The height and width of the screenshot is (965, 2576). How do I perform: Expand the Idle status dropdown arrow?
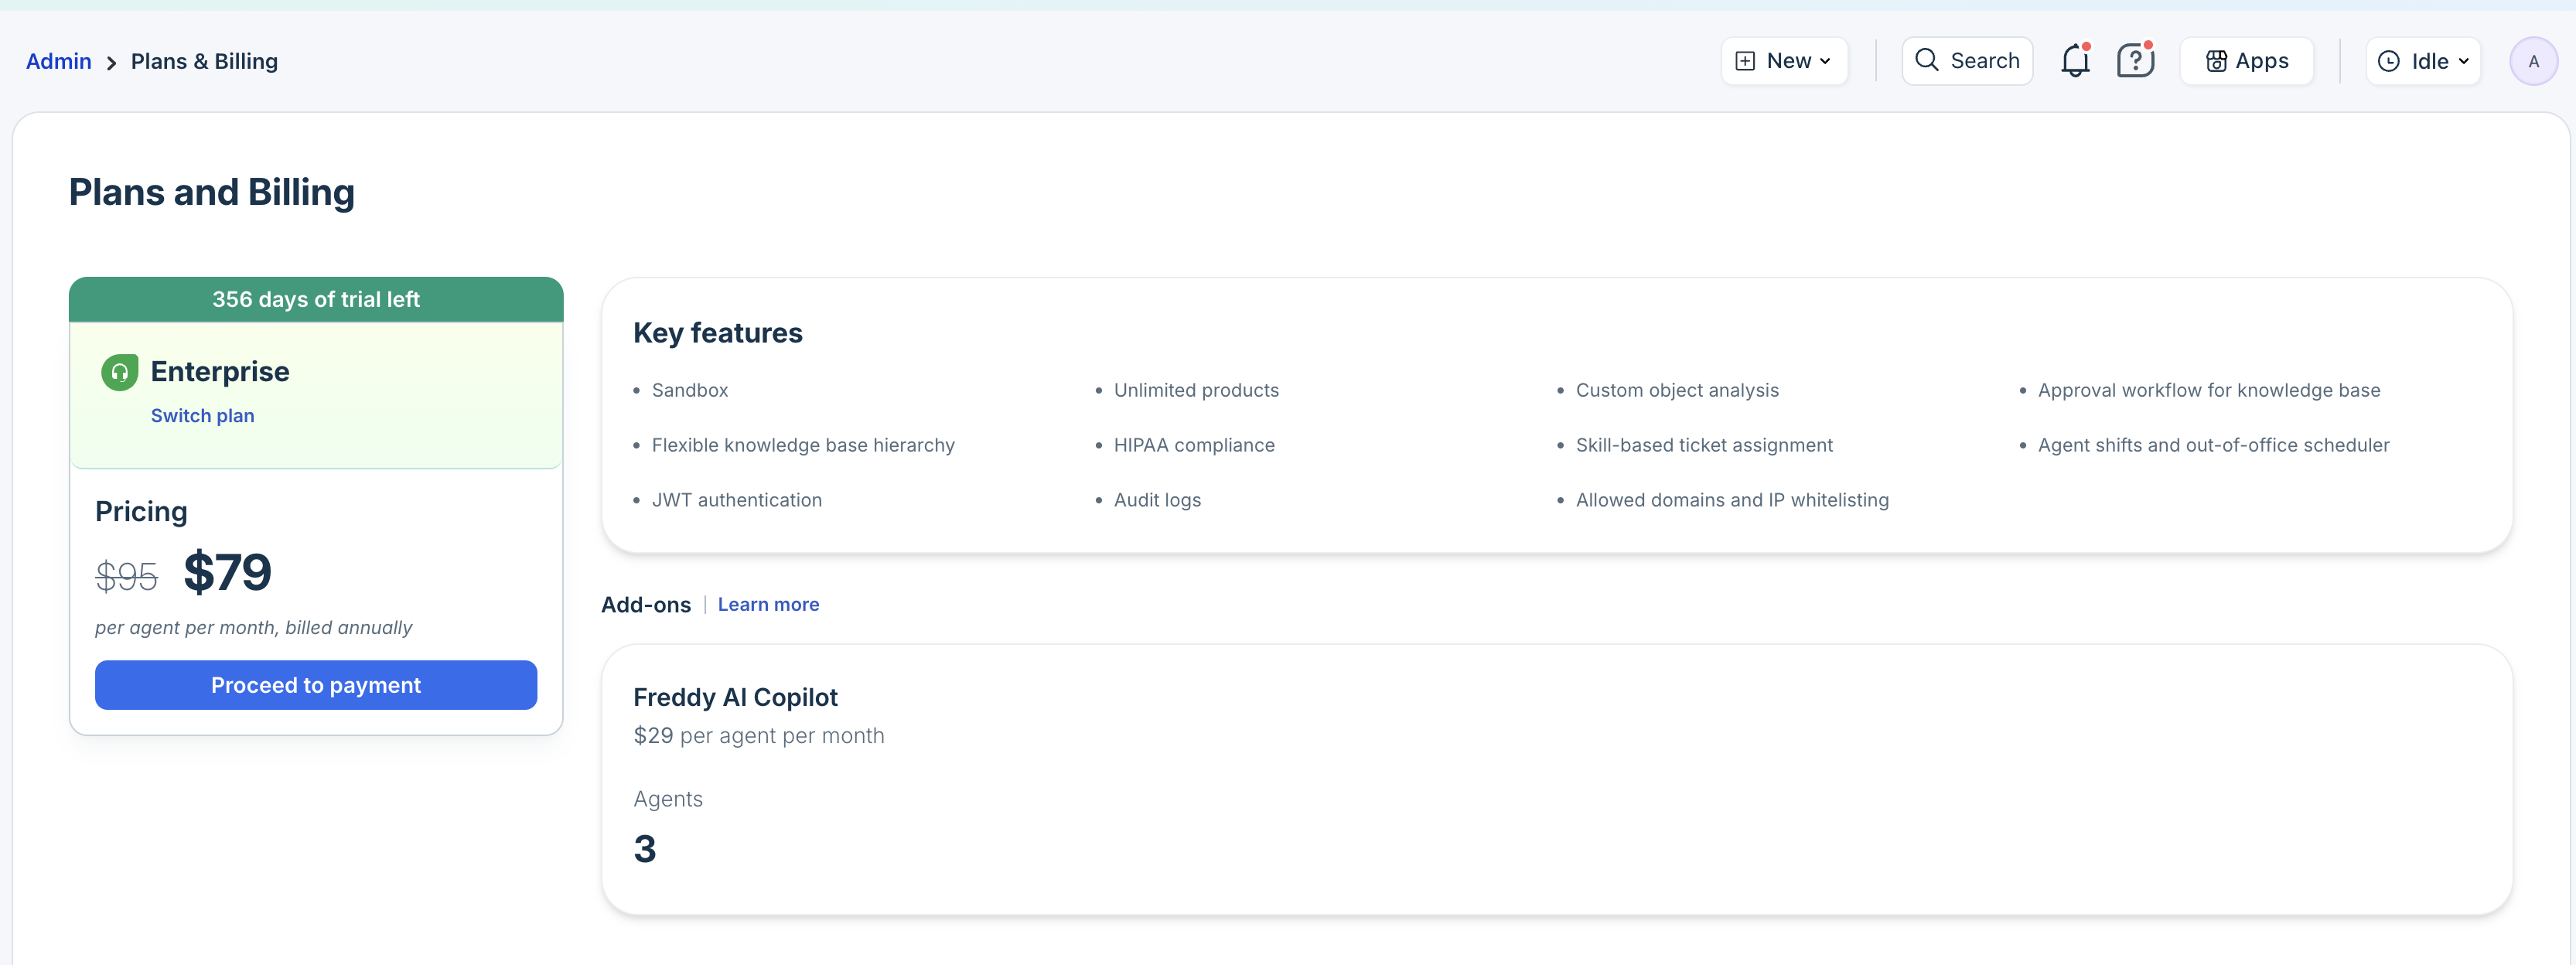pyautogui.click(x=2463, y=61)
